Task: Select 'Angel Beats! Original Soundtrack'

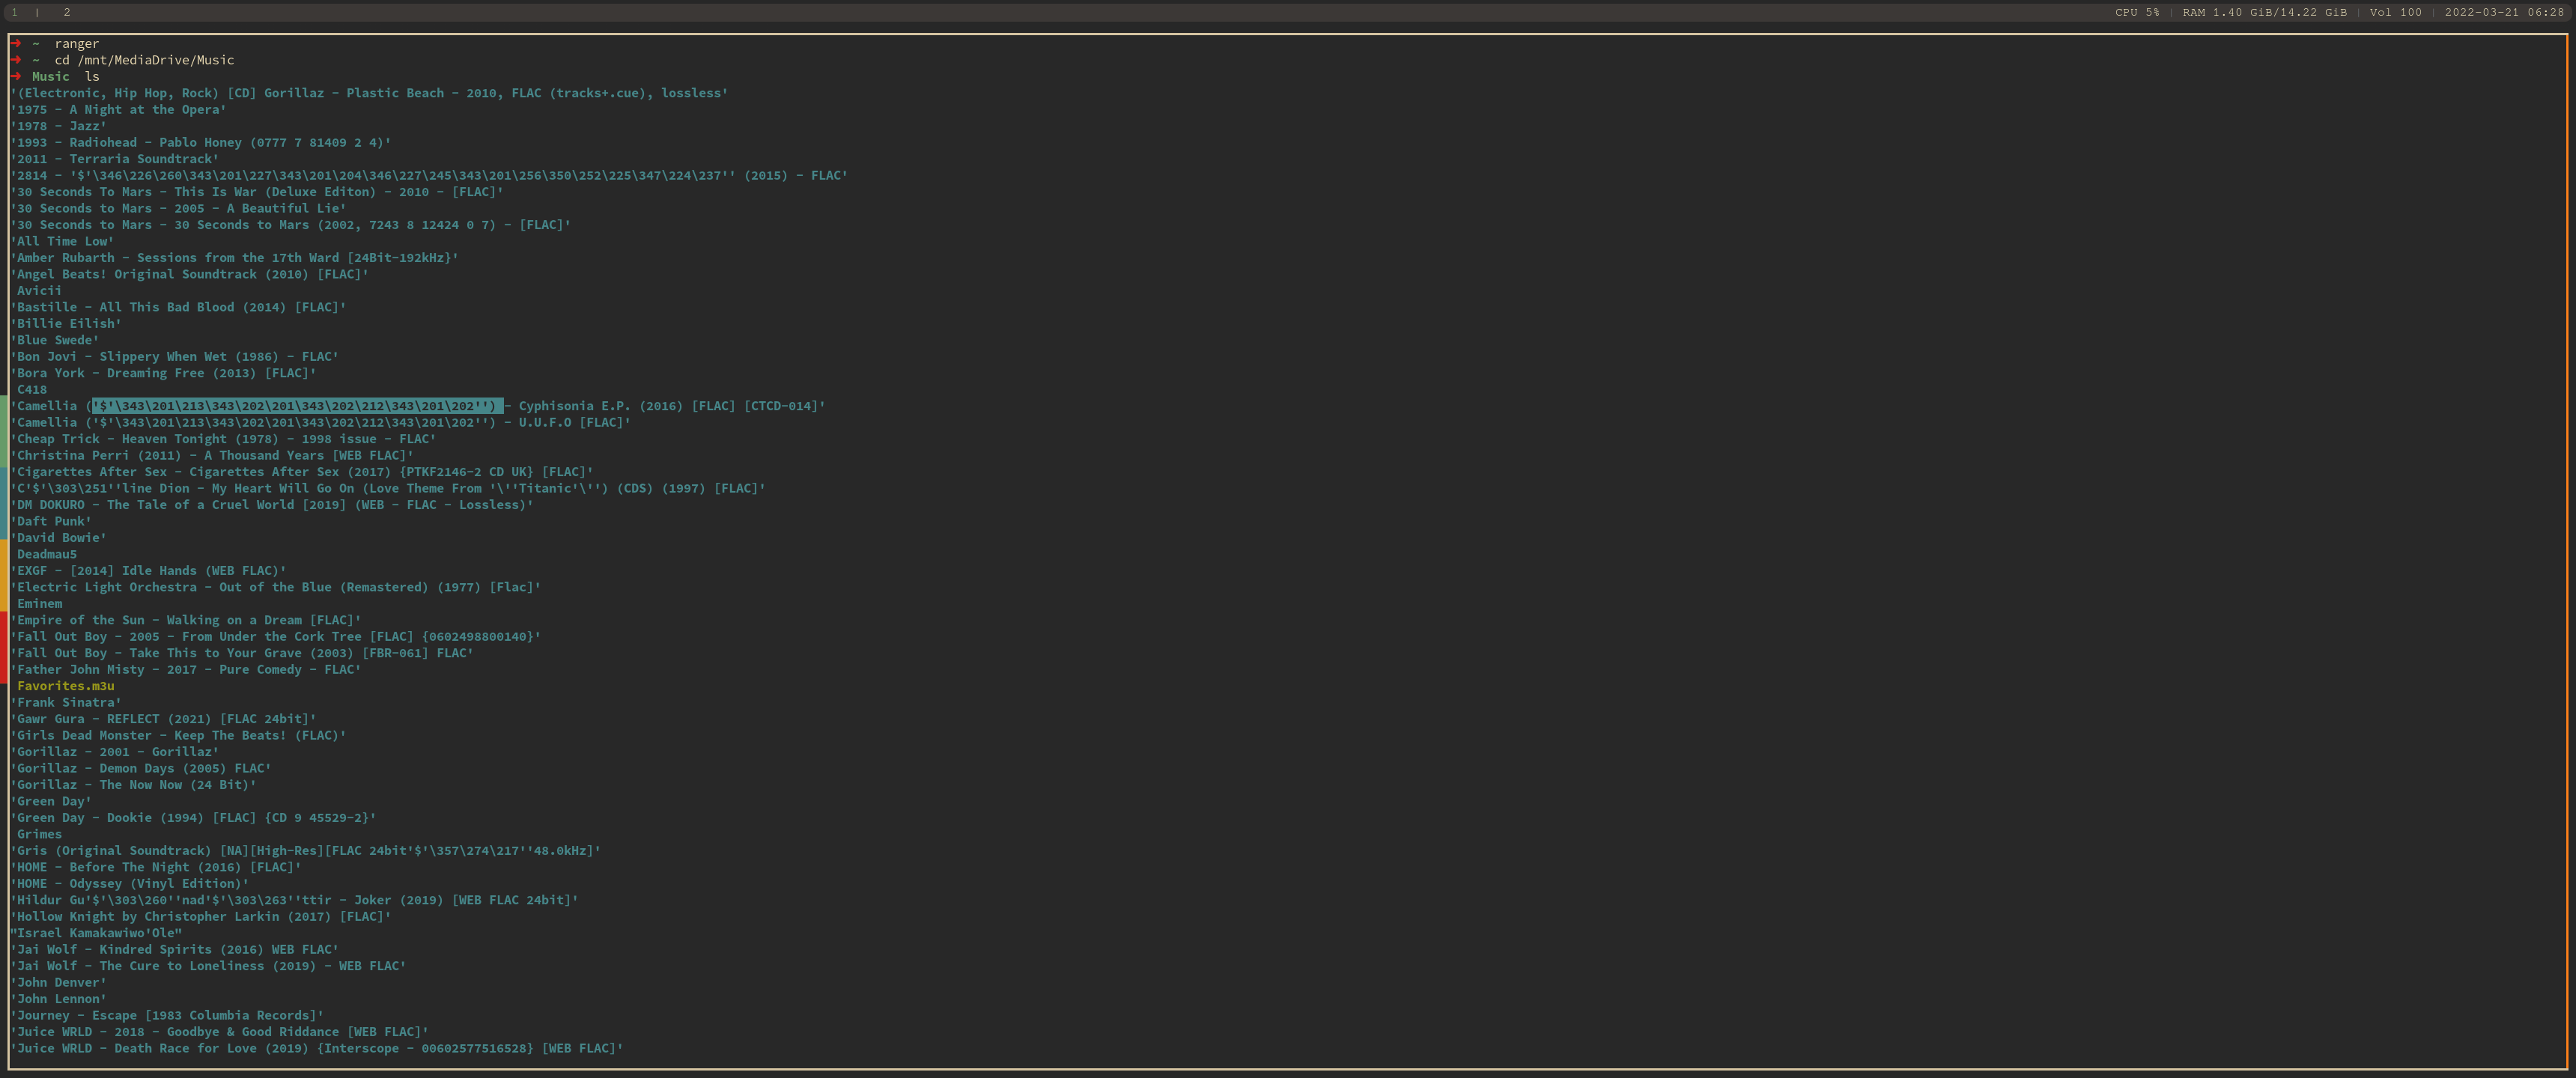Action: [x=190, y=274]
